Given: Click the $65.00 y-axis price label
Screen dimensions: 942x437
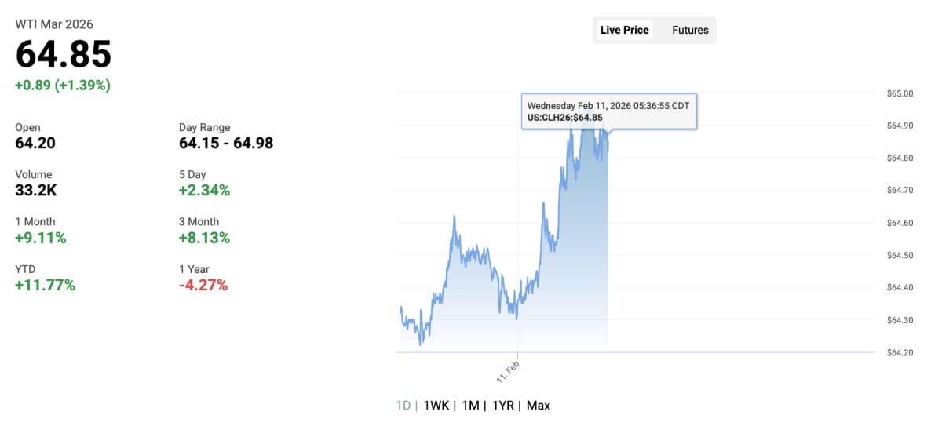Looking at the screenshot, I should coord(900,93).
